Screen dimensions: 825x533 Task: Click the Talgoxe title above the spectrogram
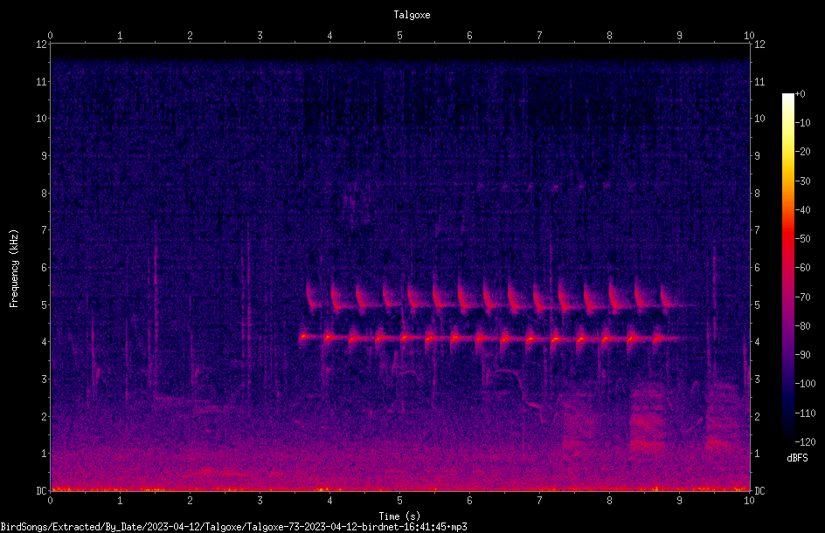[412, 15]
